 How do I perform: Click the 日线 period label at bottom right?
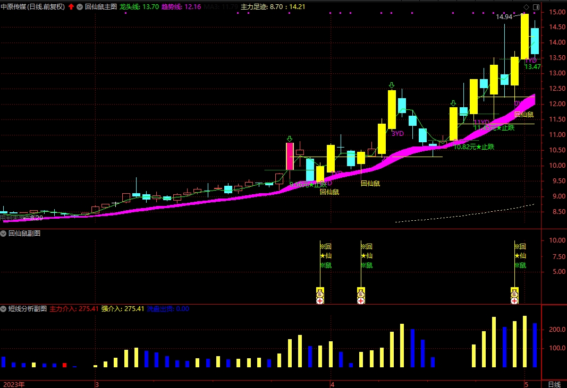click(554, 384)
